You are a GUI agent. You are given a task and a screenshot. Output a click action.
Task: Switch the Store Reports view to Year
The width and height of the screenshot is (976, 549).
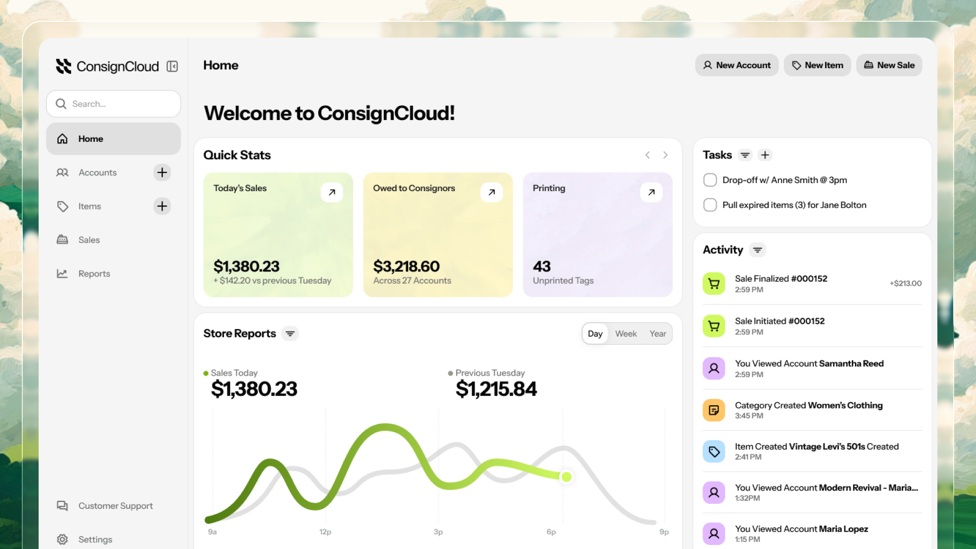click(x=658, y=333)
